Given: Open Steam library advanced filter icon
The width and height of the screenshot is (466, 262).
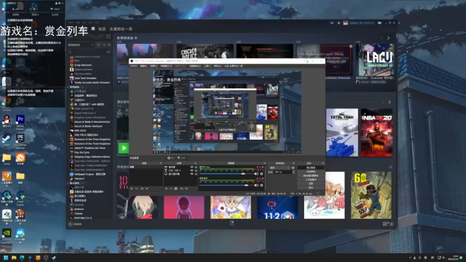Looking at the screenshot, I should 108,52.
